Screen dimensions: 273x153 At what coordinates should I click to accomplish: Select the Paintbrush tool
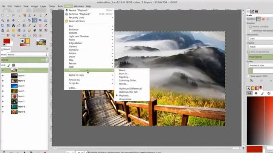tap(35, 25)
